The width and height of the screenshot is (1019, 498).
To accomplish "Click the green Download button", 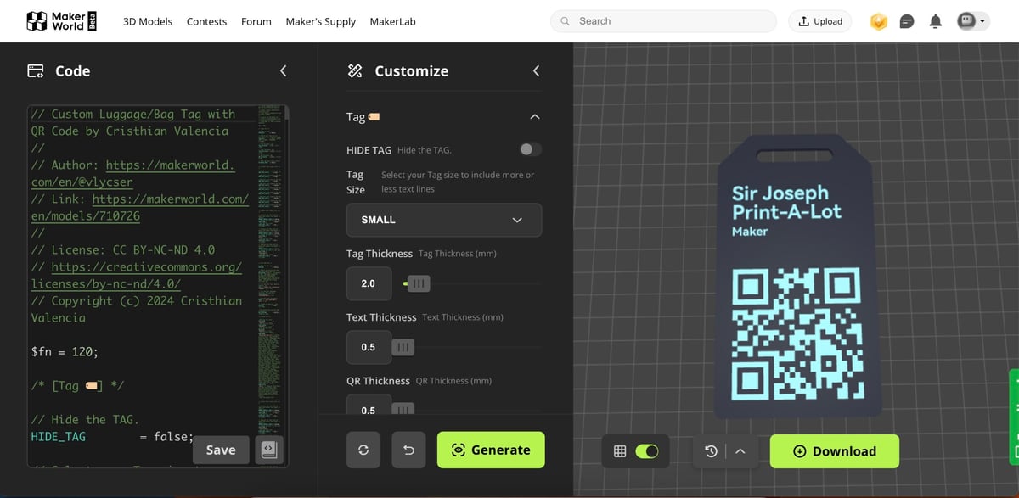I will 835,451.
